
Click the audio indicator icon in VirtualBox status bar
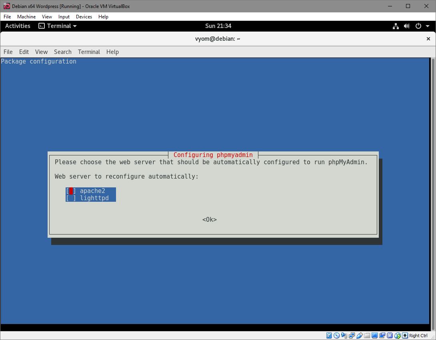click(344, 336)
